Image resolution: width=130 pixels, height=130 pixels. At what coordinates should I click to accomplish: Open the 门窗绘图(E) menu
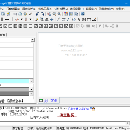click(13, 9)
